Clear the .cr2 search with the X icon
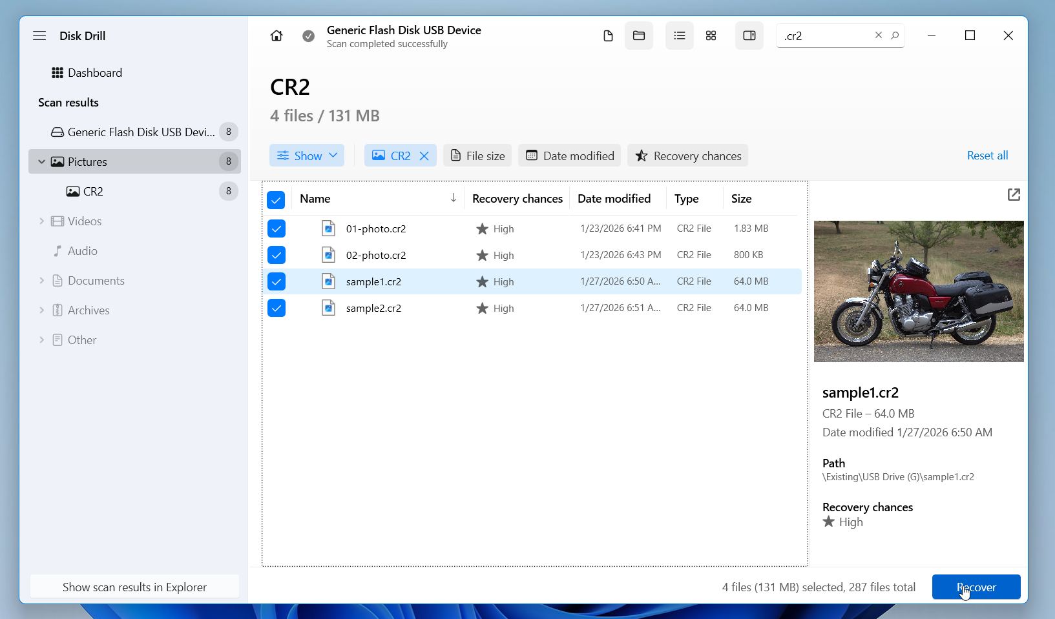Screen dimensions: 1055x619 click(879, 36)
